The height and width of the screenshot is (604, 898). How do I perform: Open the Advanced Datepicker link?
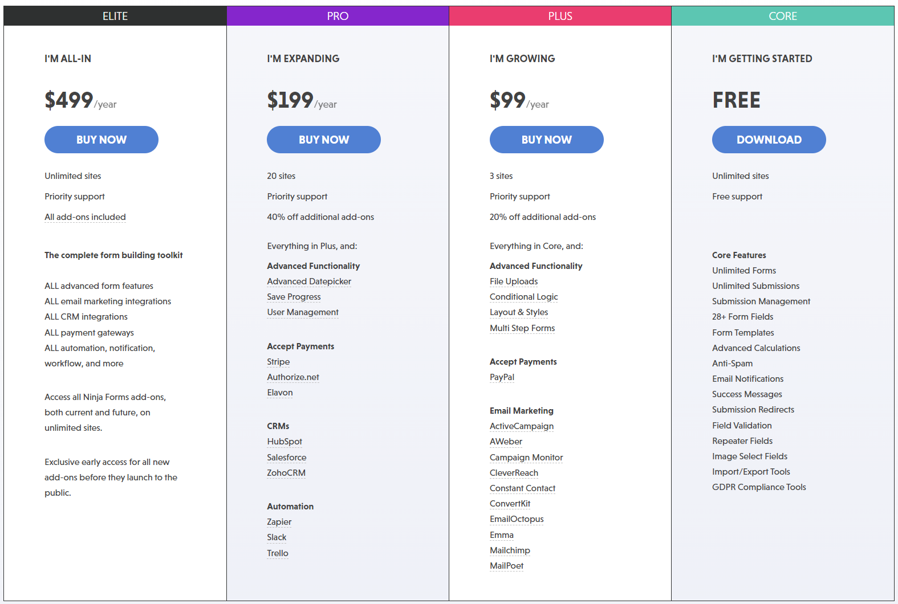click(308, 281)
